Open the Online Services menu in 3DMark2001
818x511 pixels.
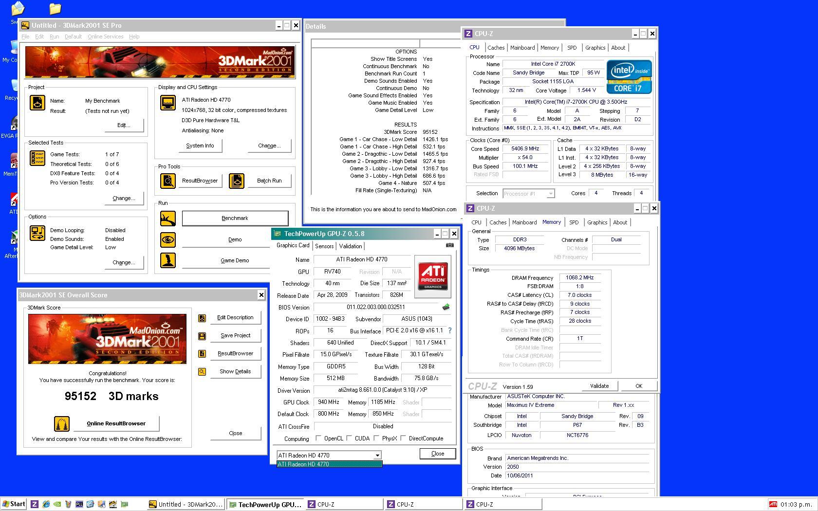pos(105,36)
